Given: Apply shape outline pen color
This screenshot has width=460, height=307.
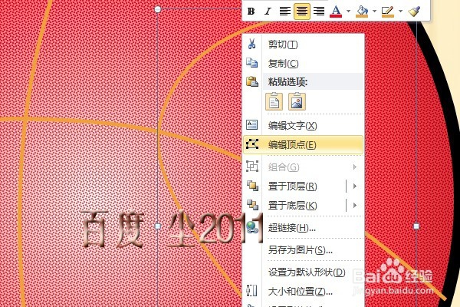Looking at the screenshot, I should 388,12.
